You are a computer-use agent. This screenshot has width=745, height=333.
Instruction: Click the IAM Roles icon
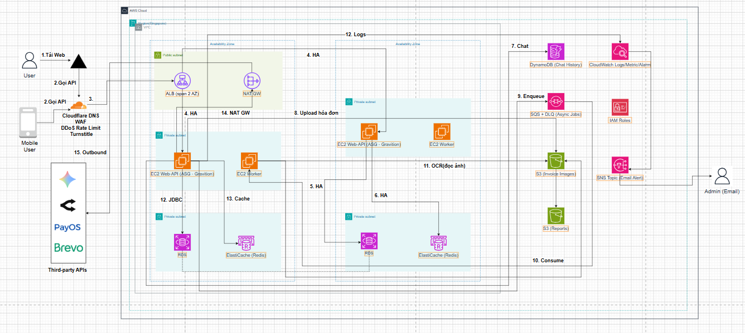coord(620,108)
